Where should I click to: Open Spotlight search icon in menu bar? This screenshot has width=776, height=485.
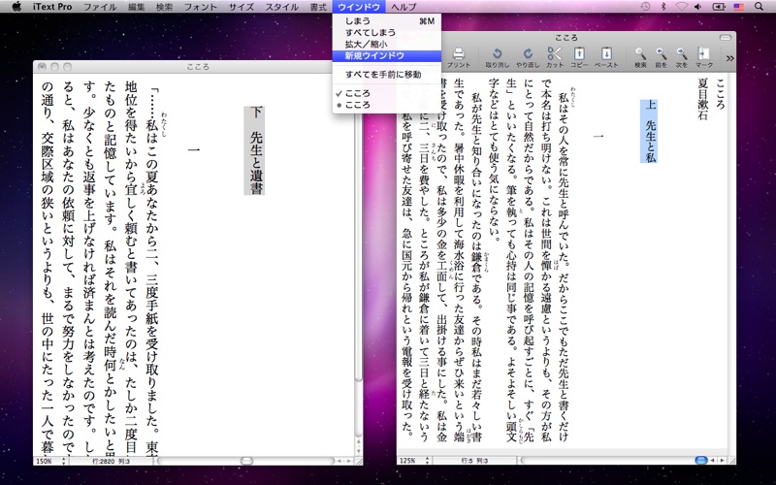click(759, 7)
